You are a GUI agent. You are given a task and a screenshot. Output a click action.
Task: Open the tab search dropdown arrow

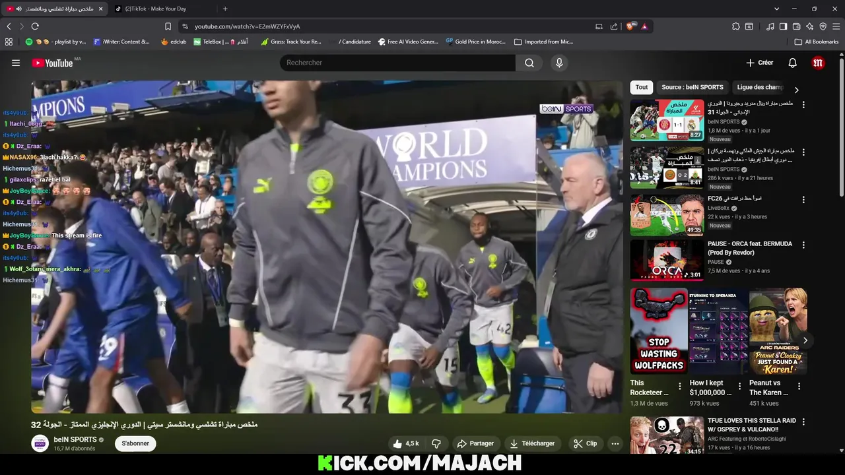(x=776, y=9)
